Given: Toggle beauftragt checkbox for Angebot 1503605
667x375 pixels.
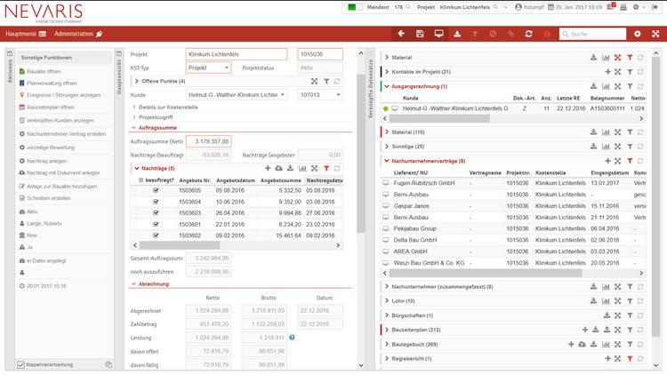Looking at the screenshot, I should point(156,189).
